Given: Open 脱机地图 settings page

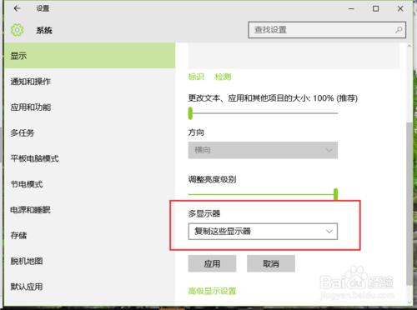Looking at the screenshot, I should coord(90,261).
